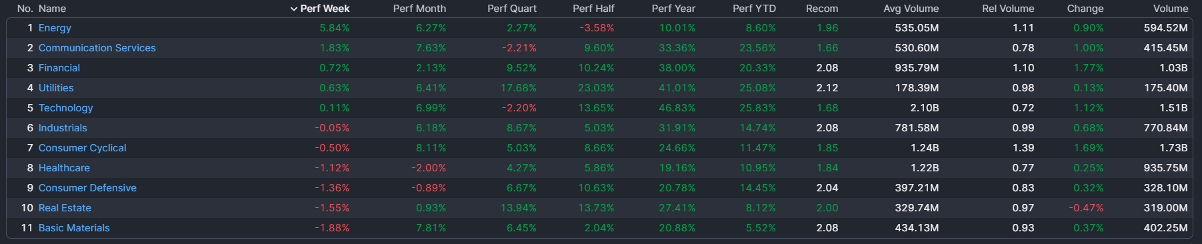Open Consumer Defensive sector link
1202x244 pixels.
(87, 188)
